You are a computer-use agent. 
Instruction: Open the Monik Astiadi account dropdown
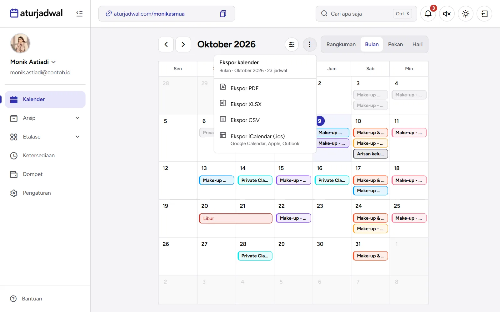pyautogui.click(x=33, y=62)
